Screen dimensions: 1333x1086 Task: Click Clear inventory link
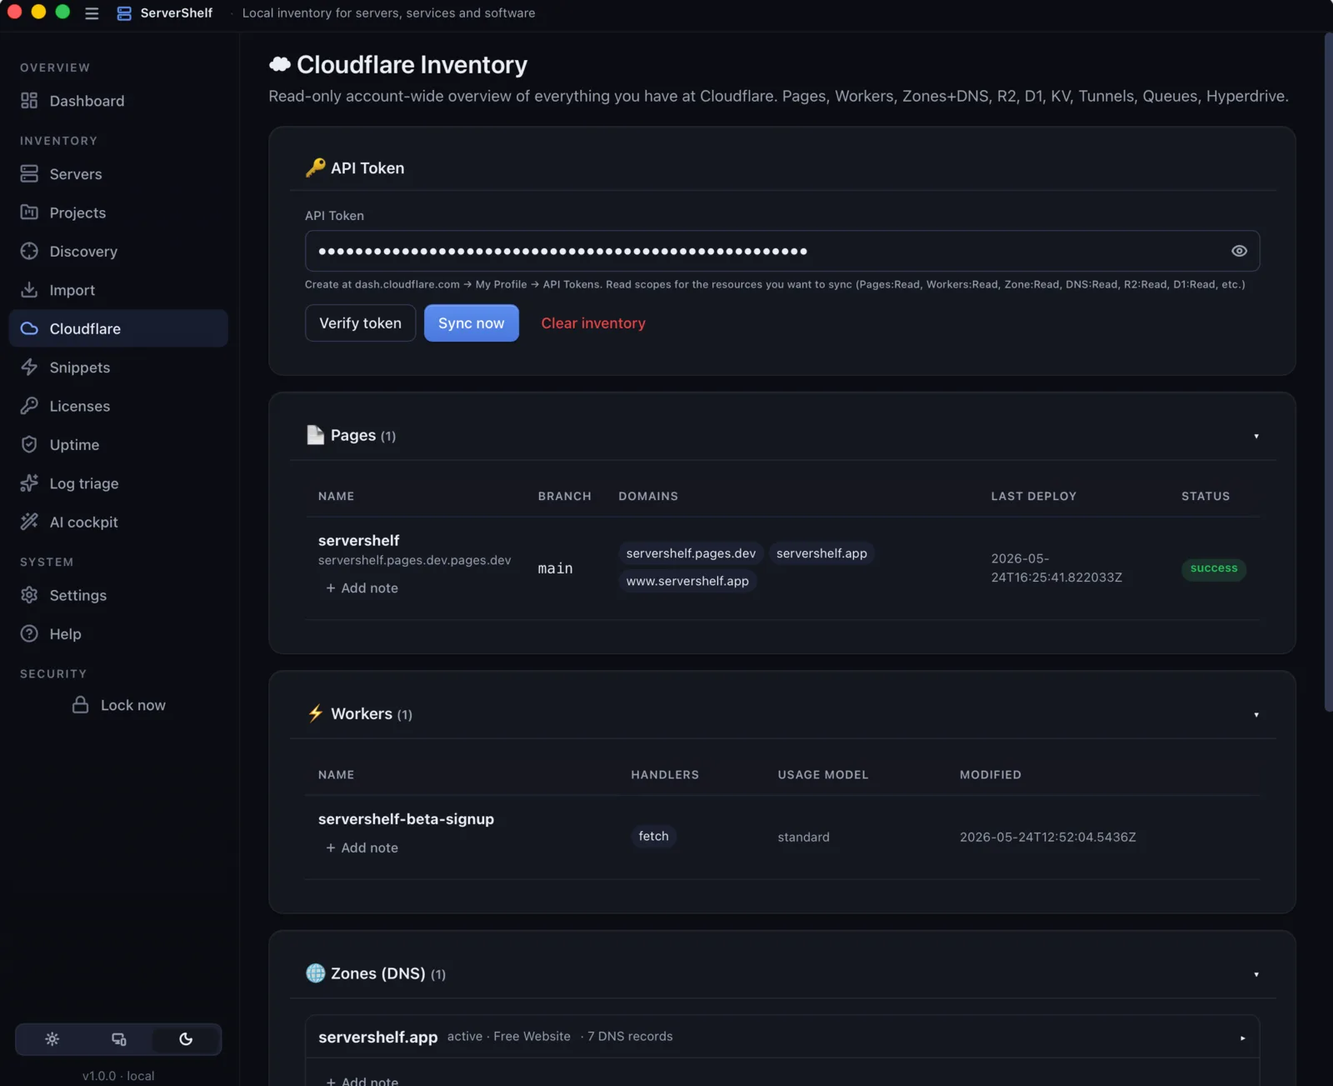click(x=593, y=323)
